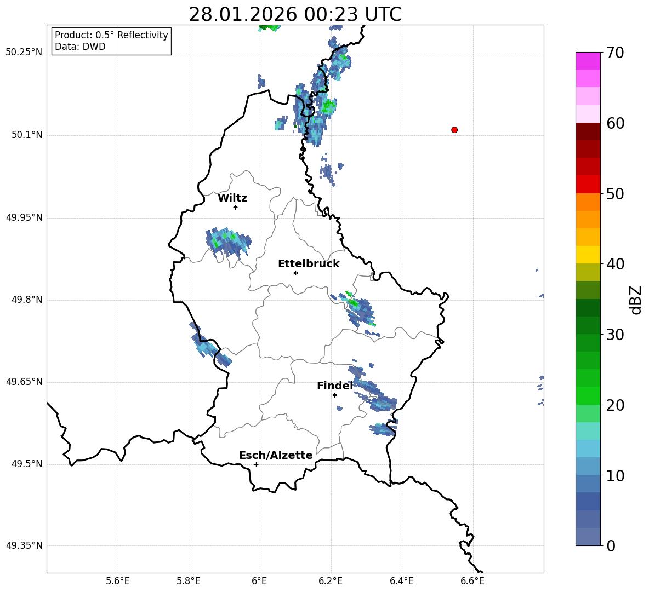Click the 49.35°N latitude label
Viewport: 649px width, 592px height.
pyautogui.click(x=24, y=545)
